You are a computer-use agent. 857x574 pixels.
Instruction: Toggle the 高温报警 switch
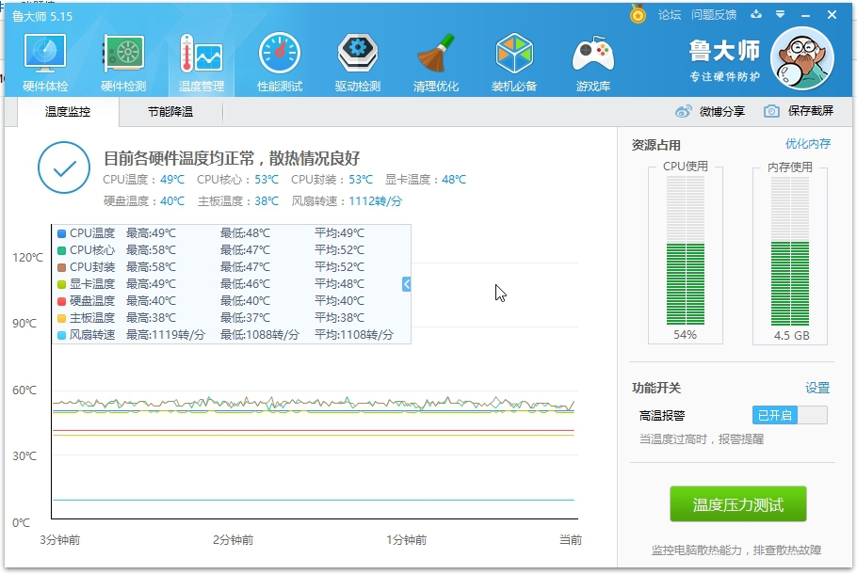pos(789,415)
